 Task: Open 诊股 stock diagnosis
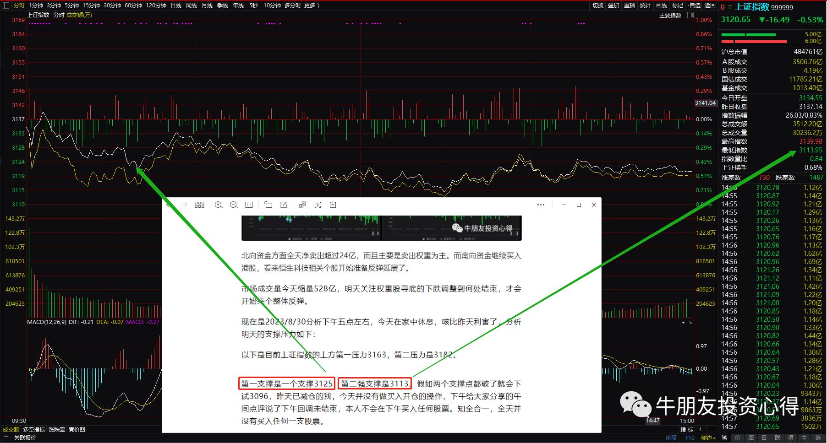pos(671,438)
